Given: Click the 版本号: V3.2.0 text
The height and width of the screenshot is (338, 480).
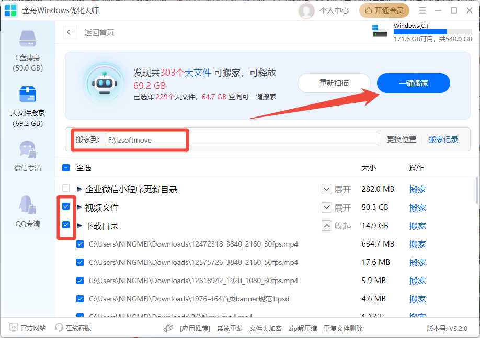Looking at the screenshot, I should pyautogui.click(x=447, y=329).
